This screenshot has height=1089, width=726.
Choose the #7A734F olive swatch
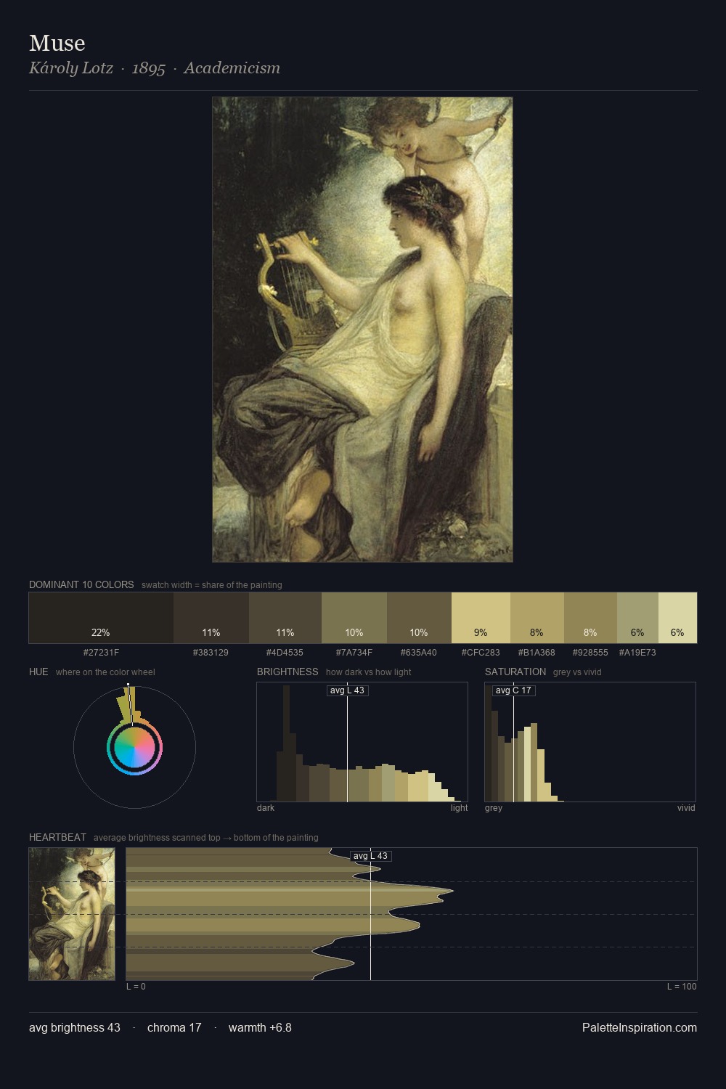point(354,618)
